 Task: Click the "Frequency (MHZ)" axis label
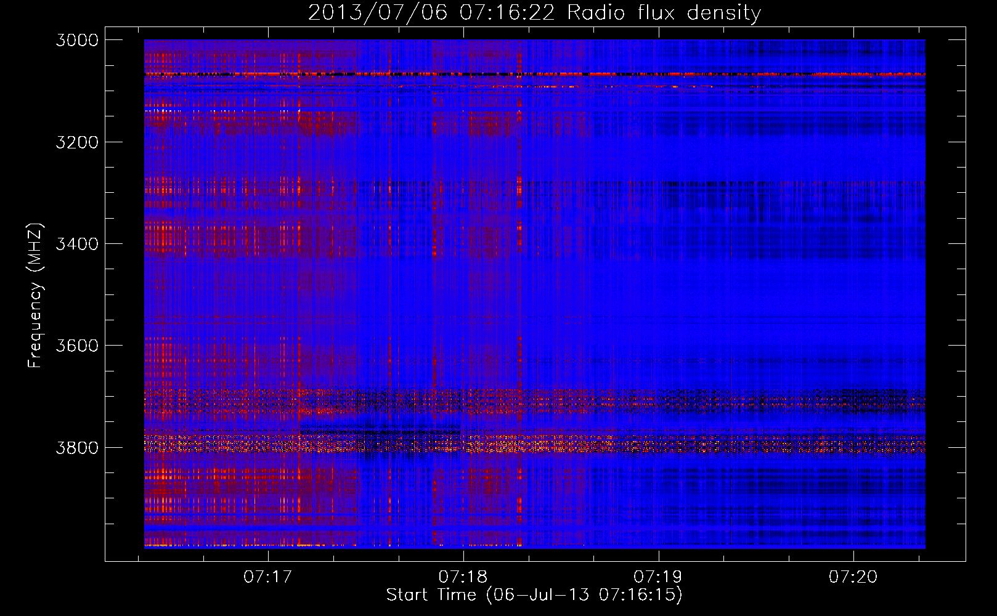tap(35, 295)
